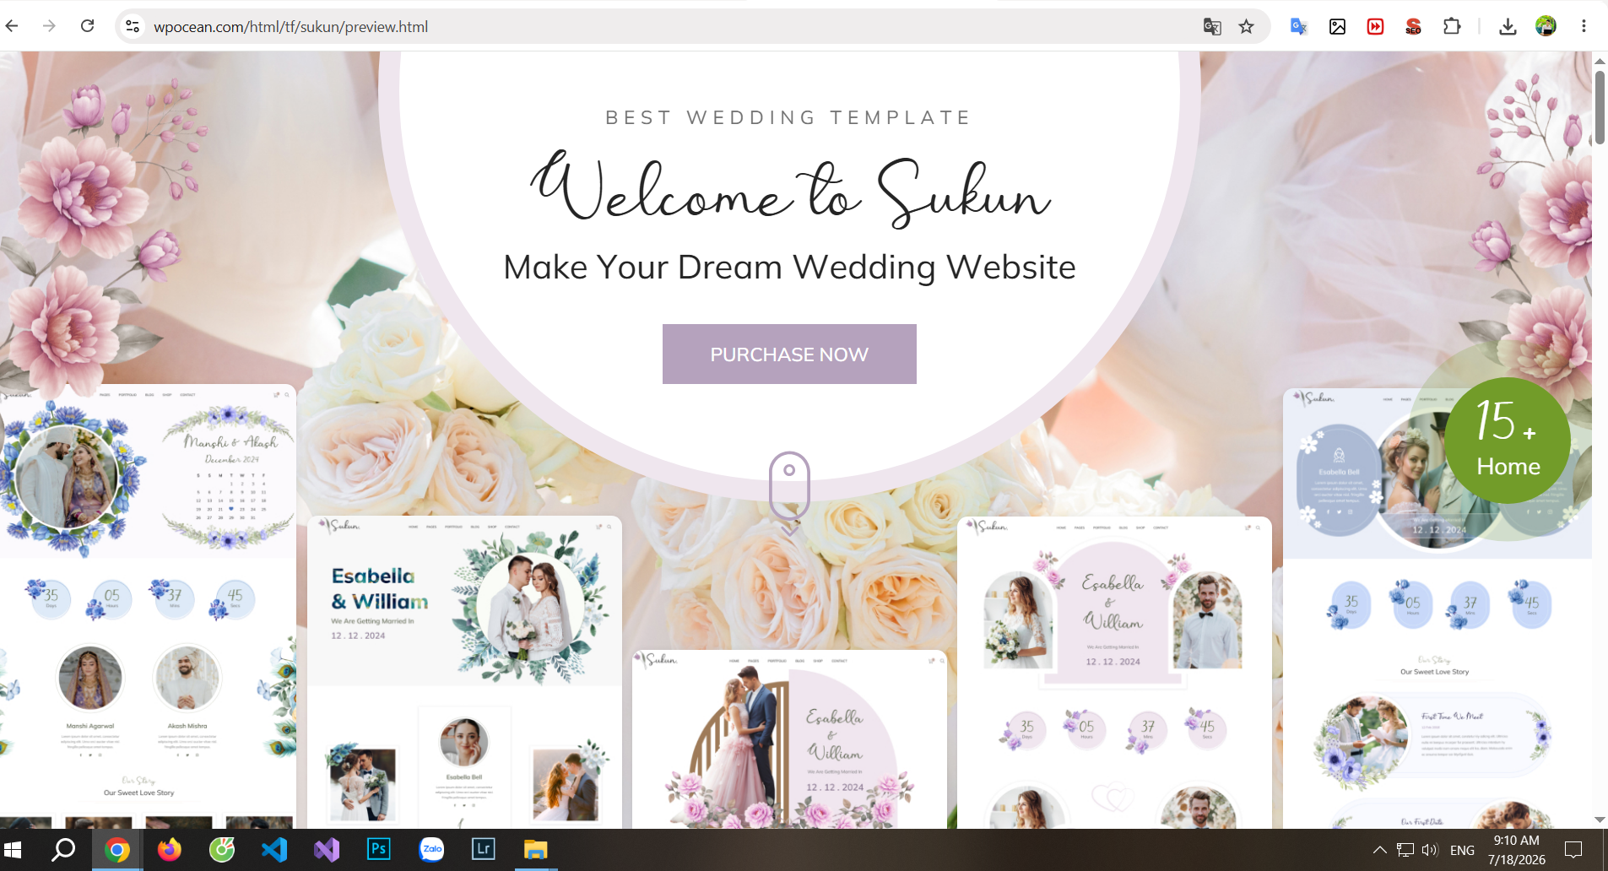This screenshot has height=871, width=1608.
Task: Click the PURCHASE NOW button
Action: [789, 354]
